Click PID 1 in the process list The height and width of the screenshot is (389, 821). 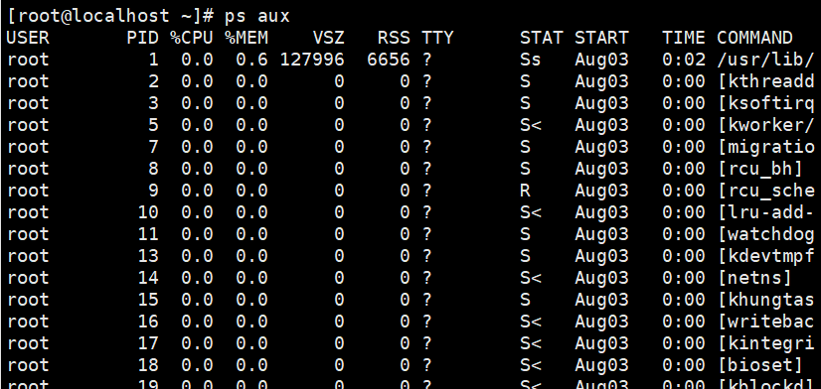point(153,60)
